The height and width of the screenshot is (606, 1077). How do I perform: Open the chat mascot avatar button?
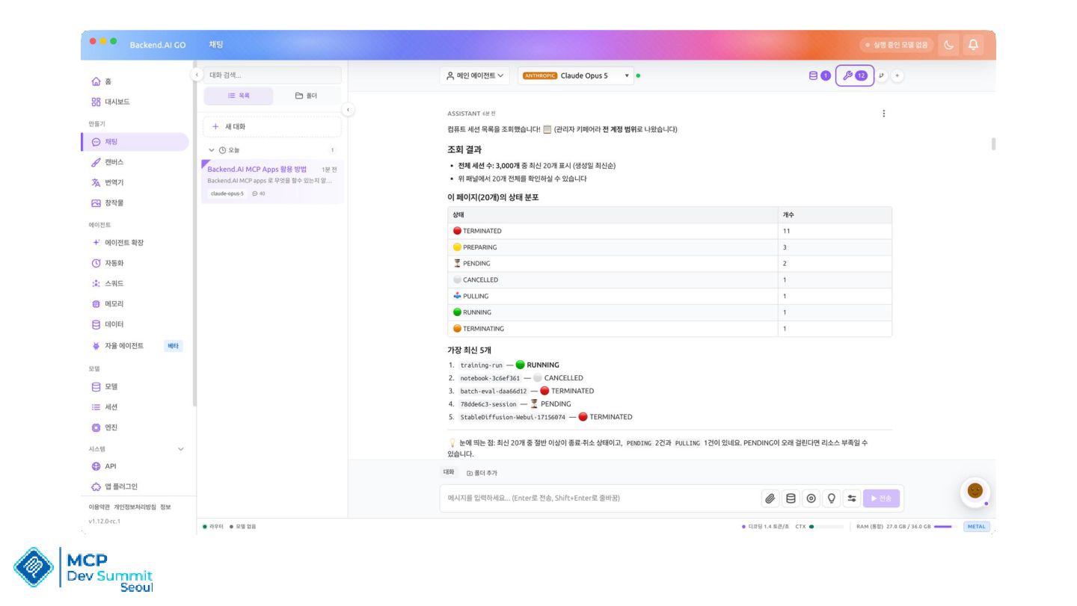click(x=975, y=491)
